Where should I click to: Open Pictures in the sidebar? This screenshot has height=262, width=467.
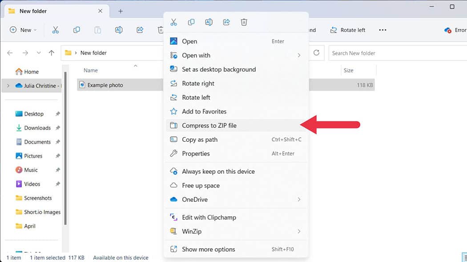(29, 156)
